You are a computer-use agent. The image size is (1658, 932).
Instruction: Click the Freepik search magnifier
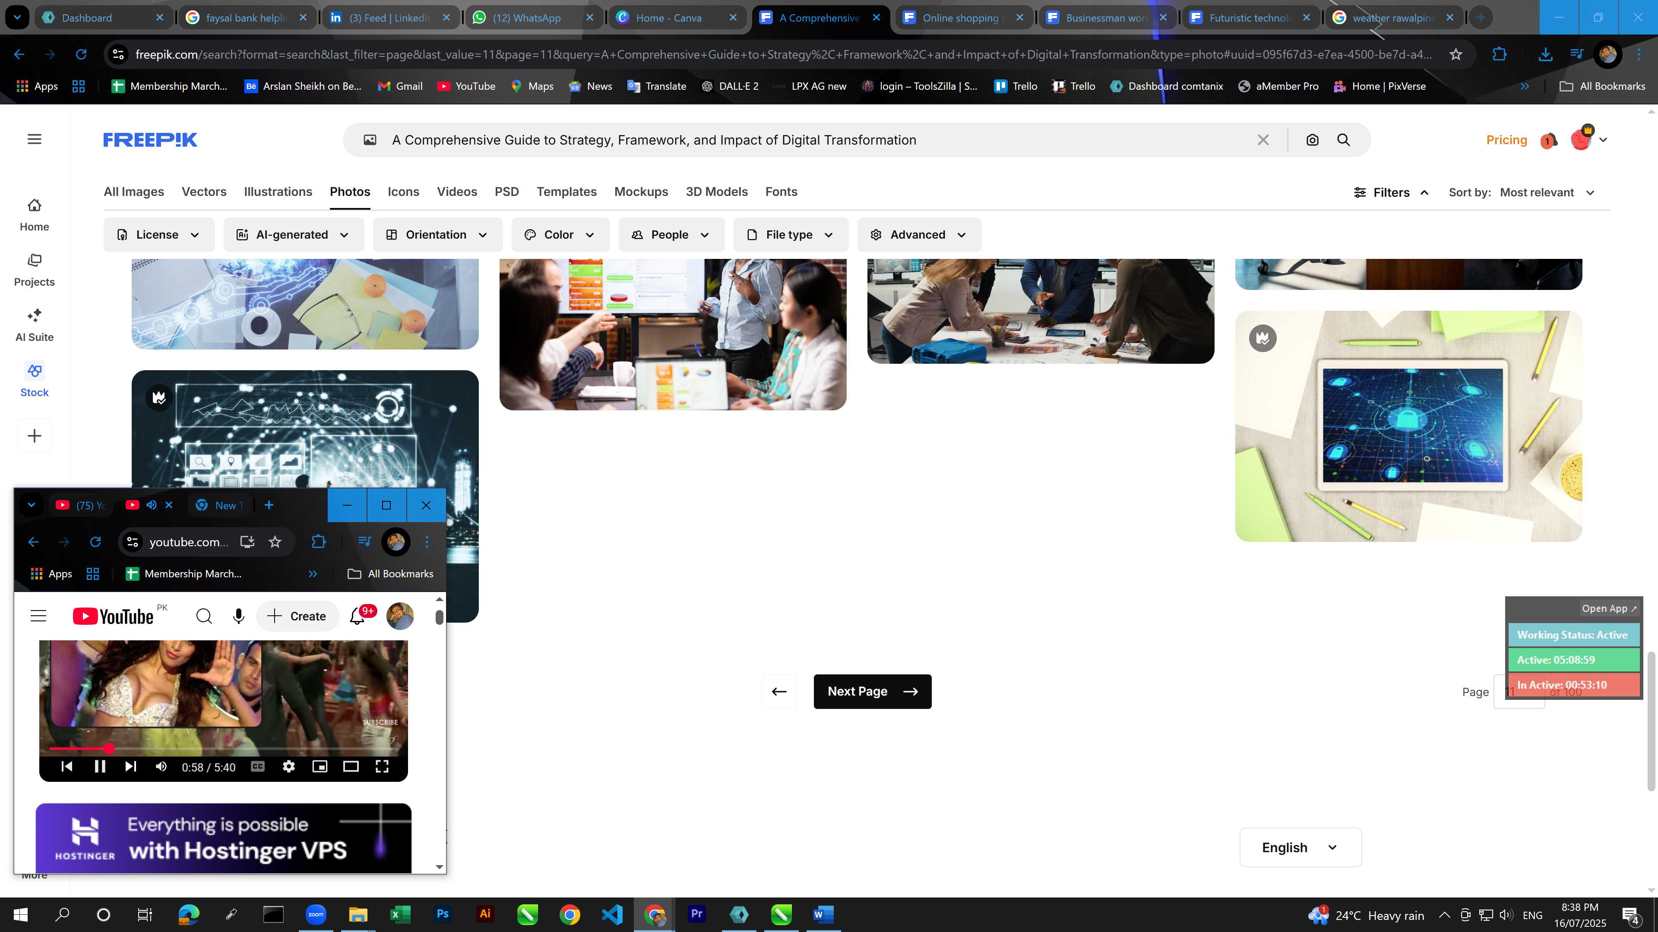click(x=1343, y=139)
